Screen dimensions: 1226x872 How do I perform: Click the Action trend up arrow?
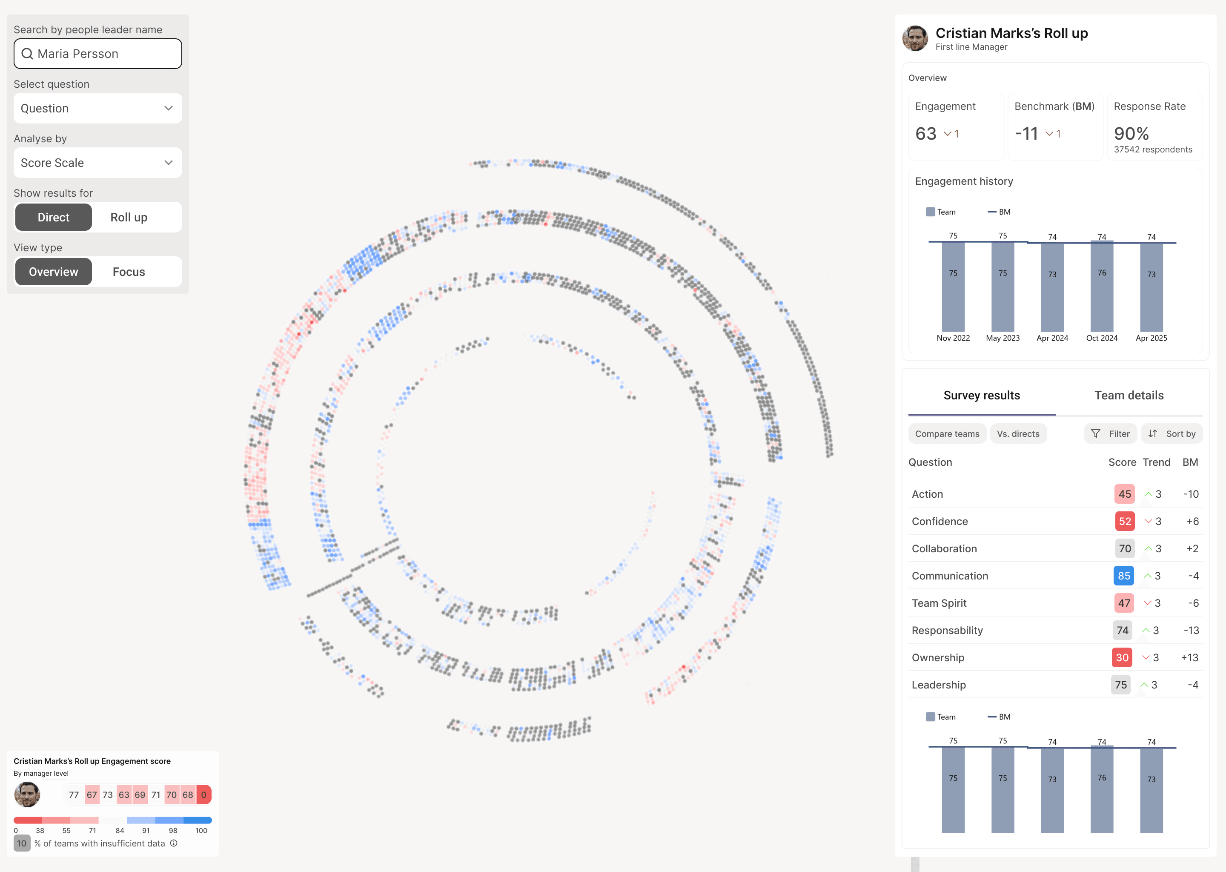tap(1148, 494)
